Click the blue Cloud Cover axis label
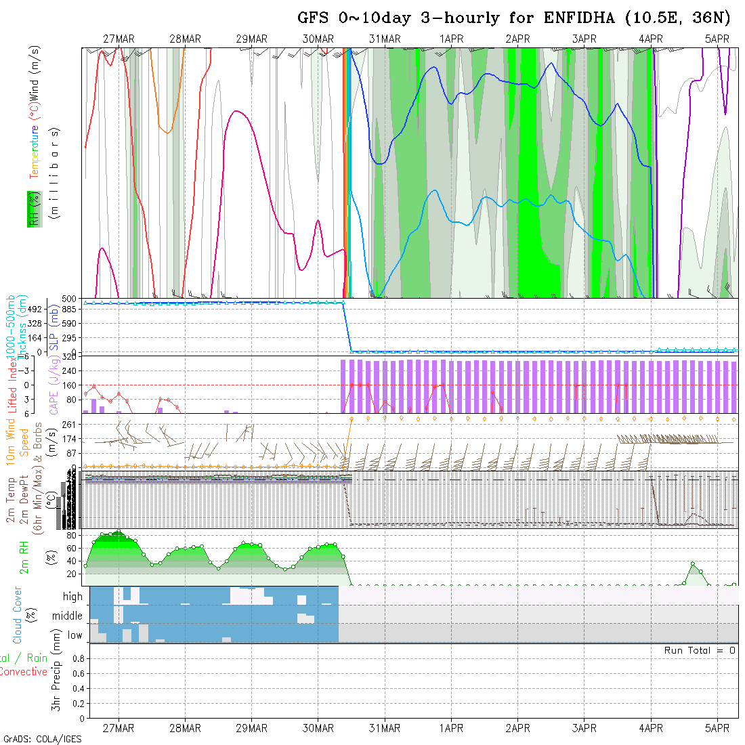Viewport: 745px width, 745px height. 18,615
